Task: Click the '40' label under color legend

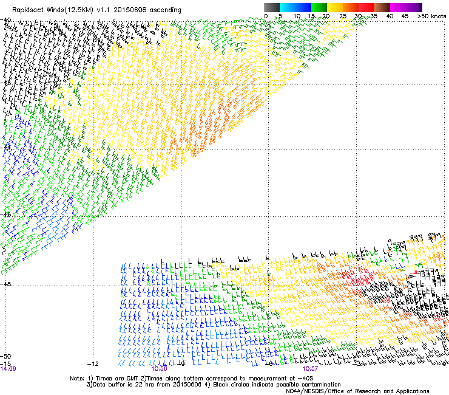Action: click(390, 16)
